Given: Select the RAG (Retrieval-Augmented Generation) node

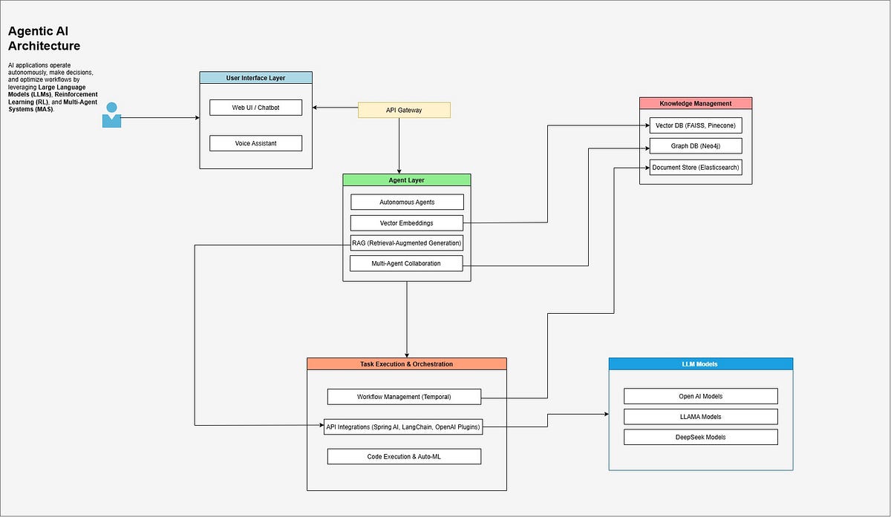Looking at the screenshot, I should (406, 243).
